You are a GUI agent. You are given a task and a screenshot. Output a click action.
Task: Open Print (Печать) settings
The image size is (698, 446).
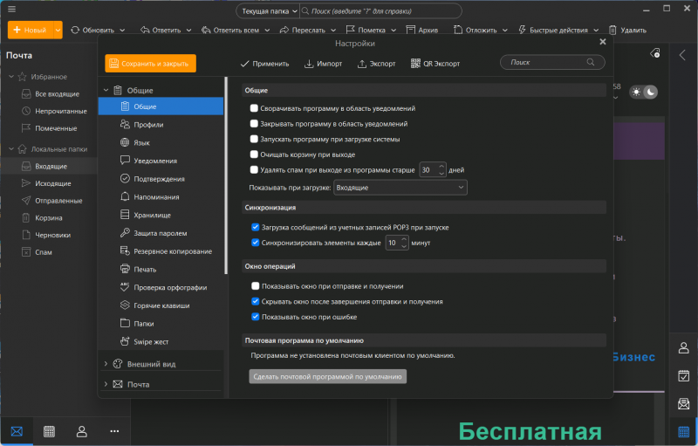point(161,270)
